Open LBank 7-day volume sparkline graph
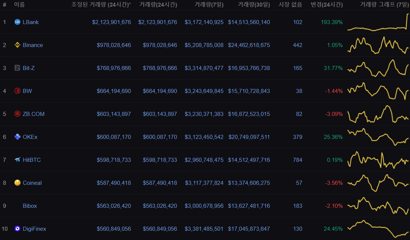The width and height of the screenshot is (410, 240). point(378,22)
